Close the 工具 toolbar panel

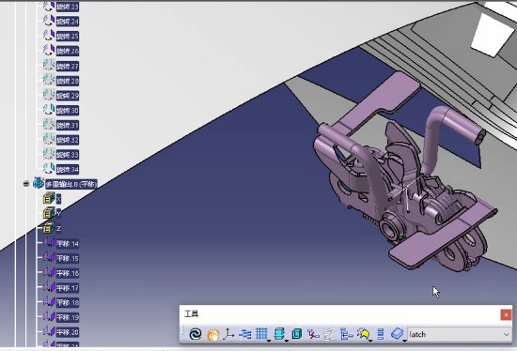tap(506, 314)
